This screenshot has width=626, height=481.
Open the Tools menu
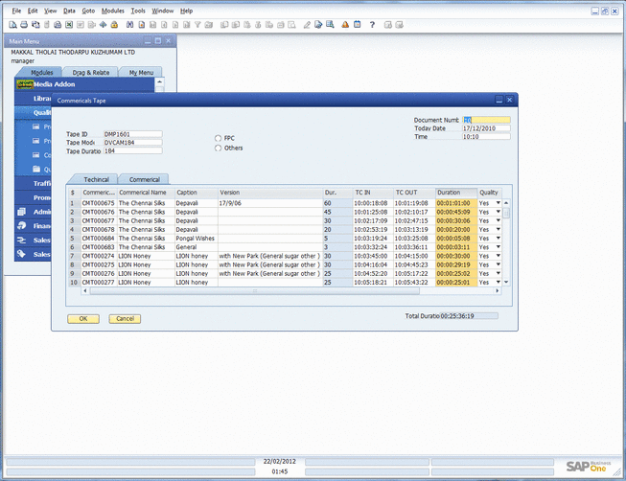[138, 11]
